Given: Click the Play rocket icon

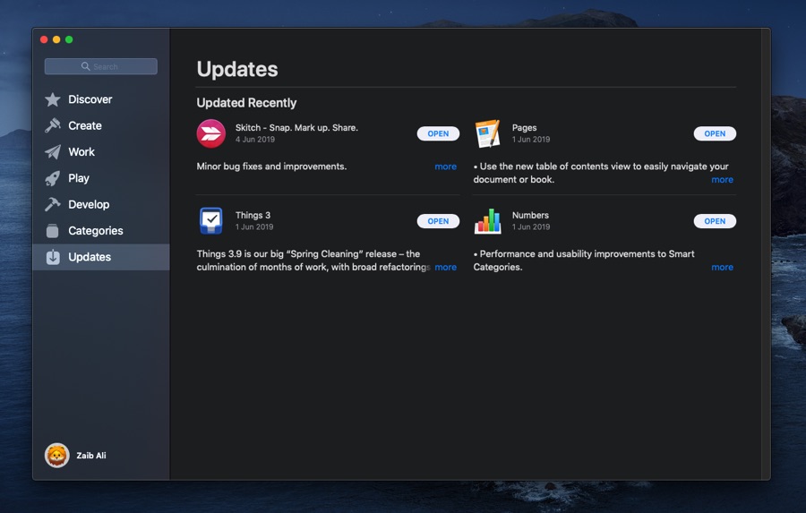Looking at the screenshot, I should pyautogui.click(x=53, y=178).
